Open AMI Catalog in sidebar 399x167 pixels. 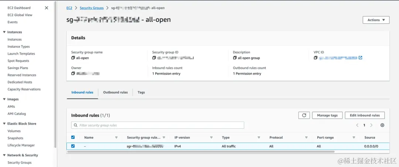pos(17,114)
